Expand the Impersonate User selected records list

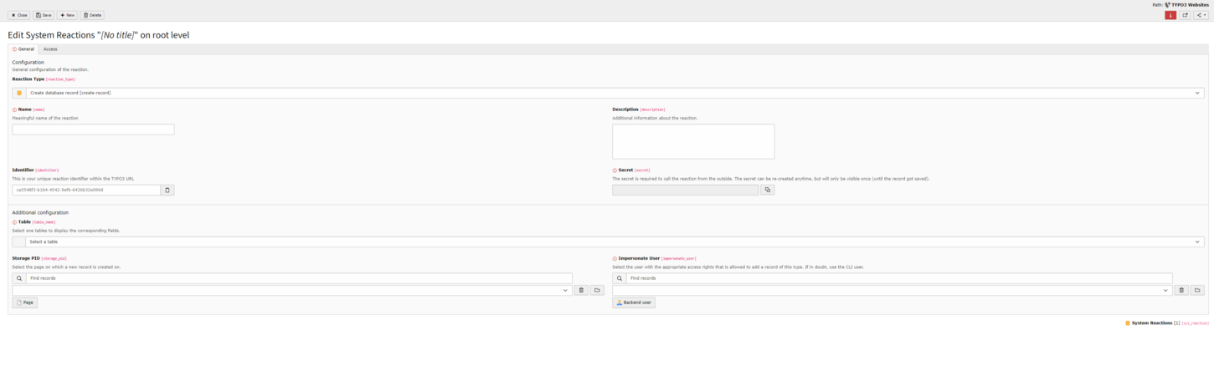tap(892, 290)
